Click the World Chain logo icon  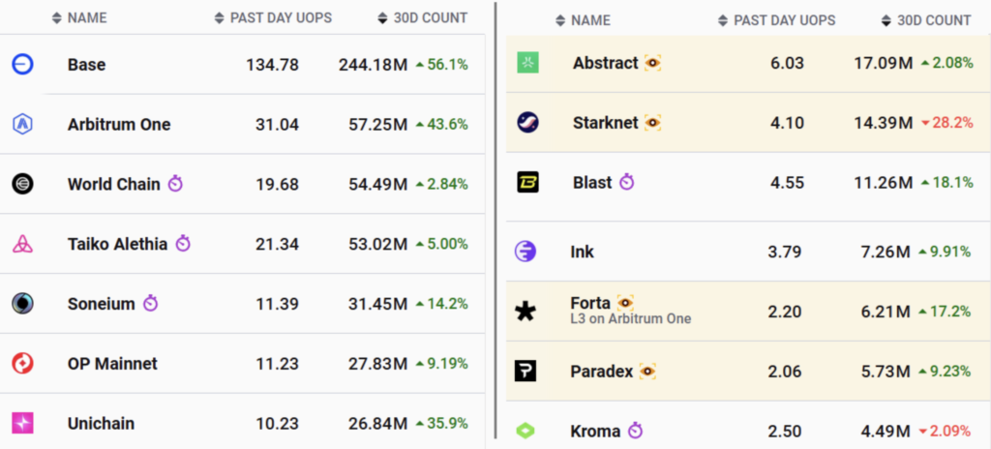tap(23, 184)
